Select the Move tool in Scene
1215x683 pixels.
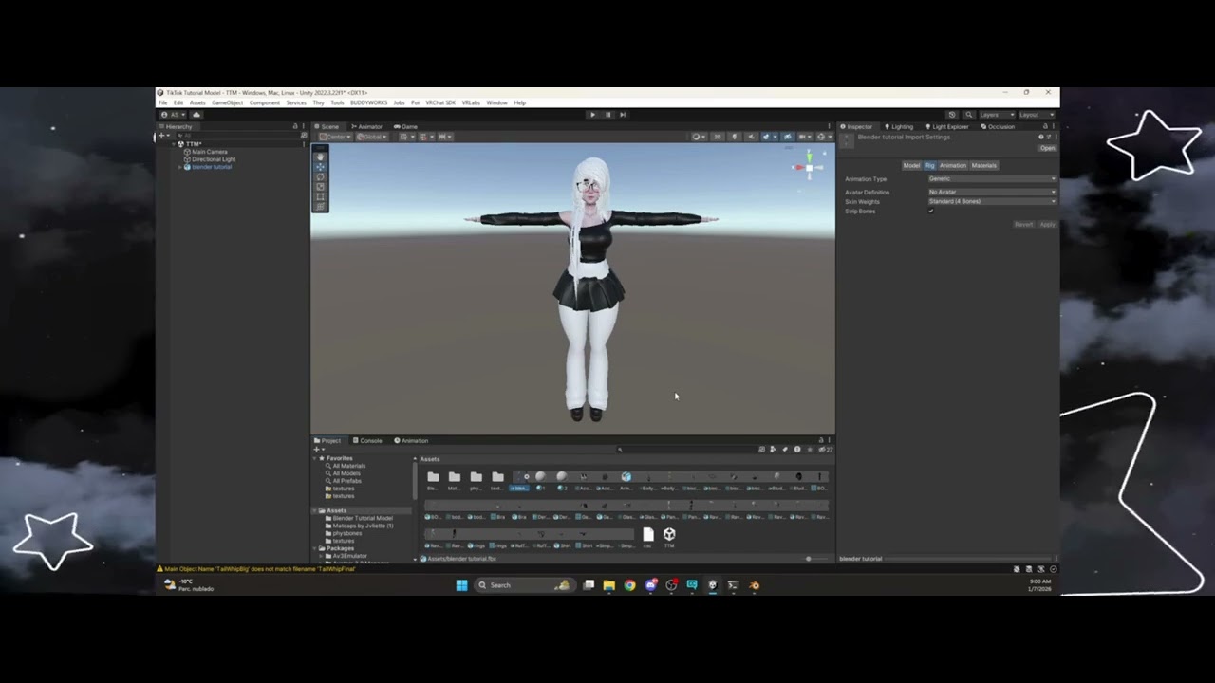320,167
